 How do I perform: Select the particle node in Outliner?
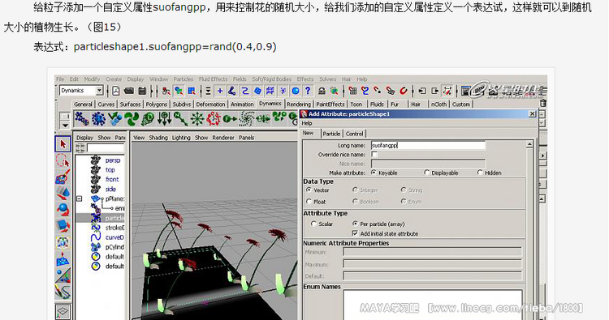[x=114, y=218]
